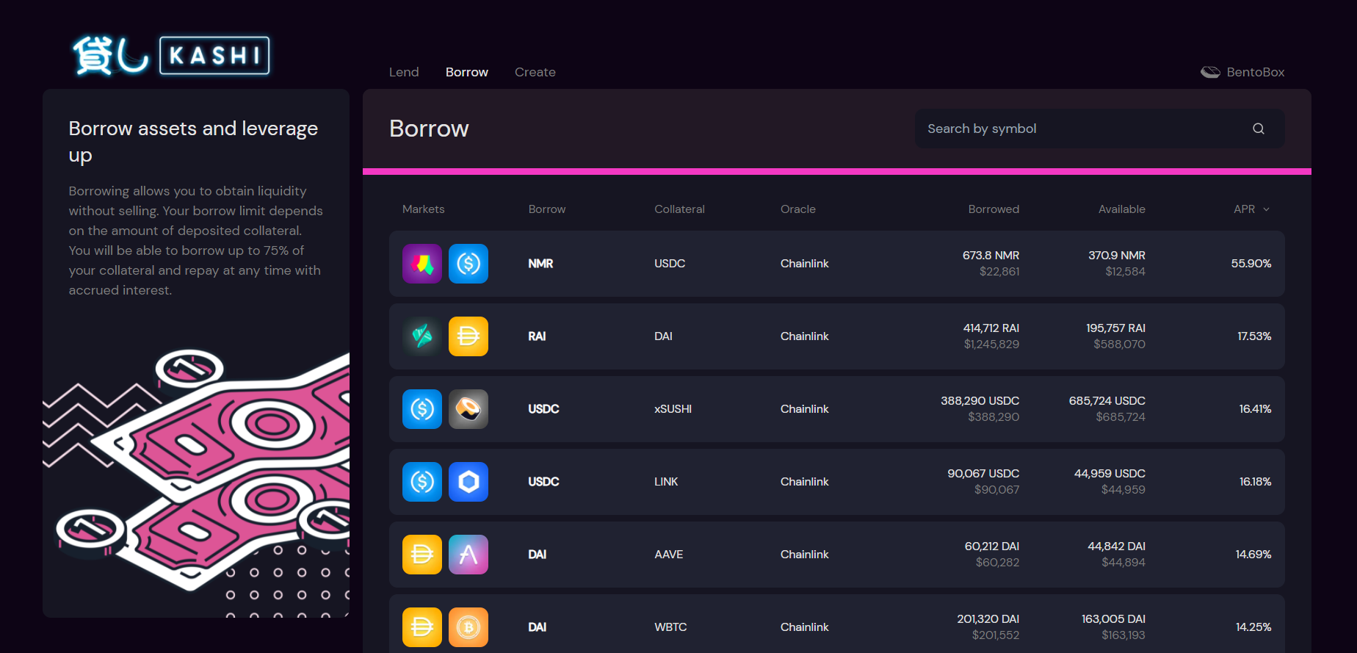Select the RAI borrow asset label
Screen dimensions: 1357x653
(537, 336)
